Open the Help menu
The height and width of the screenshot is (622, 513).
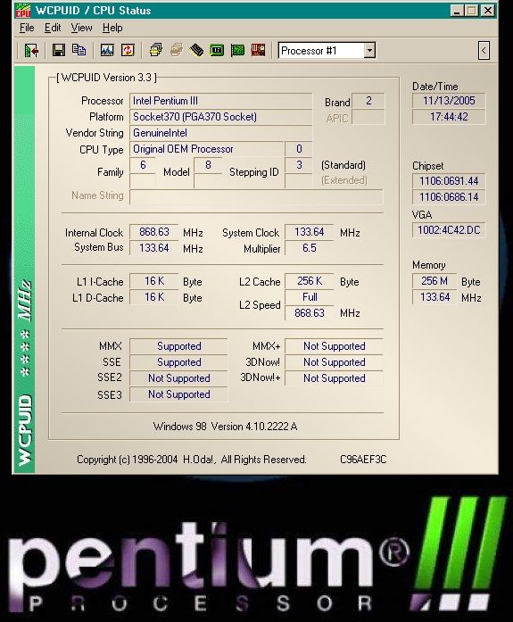tap(112, 28)
